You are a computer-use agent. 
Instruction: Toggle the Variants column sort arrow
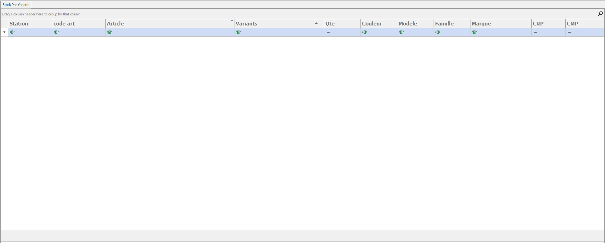316,24
